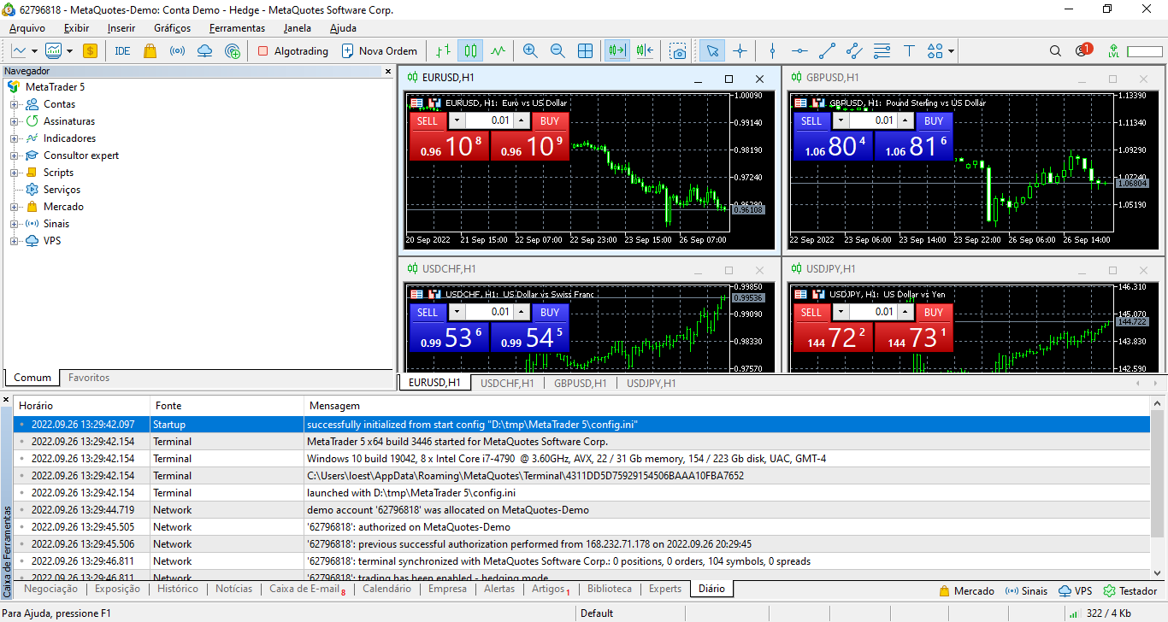The height and width of the screenshot is (622, 1168).
Task: Open the Gráficos menu
Action: tap(172, 27)
